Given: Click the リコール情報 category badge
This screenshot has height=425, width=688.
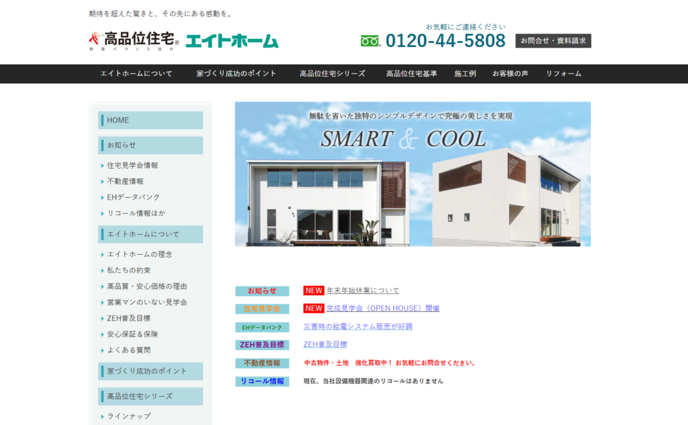Looking at the screenshot, I should tap(262, 381).
